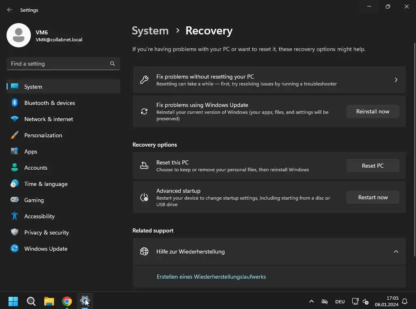Open the 17:05 clock and date

coord(387,301)
